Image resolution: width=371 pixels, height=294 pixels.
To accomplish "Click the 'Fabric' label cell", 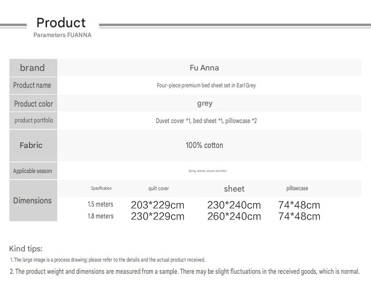I will click(x=33, y=146).
